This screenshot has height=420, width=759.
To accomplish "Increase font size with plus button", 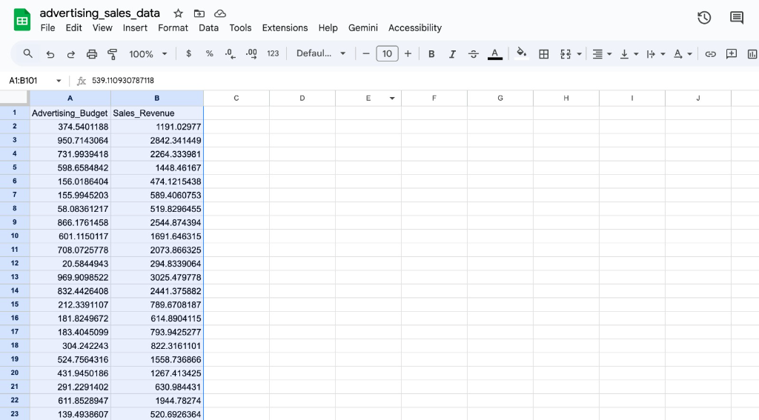I will pos(408,53).
